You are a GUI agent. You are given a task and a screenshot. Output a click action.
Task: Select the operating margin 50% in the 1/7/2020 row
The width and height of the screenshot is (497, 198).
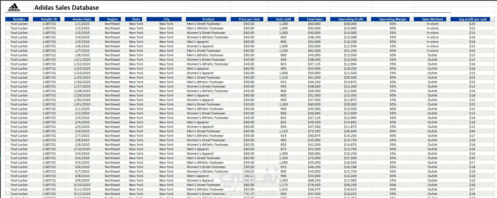pos(393,51)
